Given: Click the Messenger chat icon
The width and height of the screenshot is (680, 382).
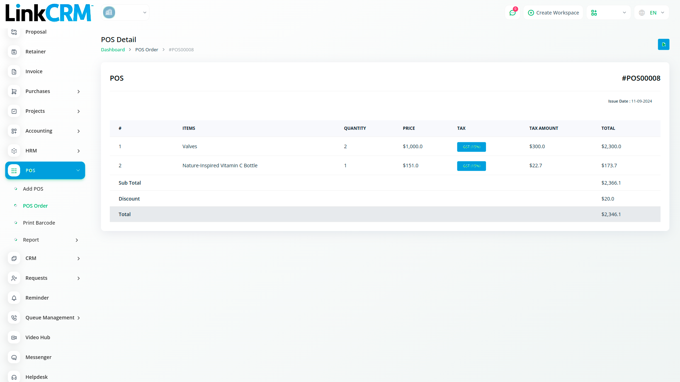Looking at the screenshot, I should click(14, 358).
